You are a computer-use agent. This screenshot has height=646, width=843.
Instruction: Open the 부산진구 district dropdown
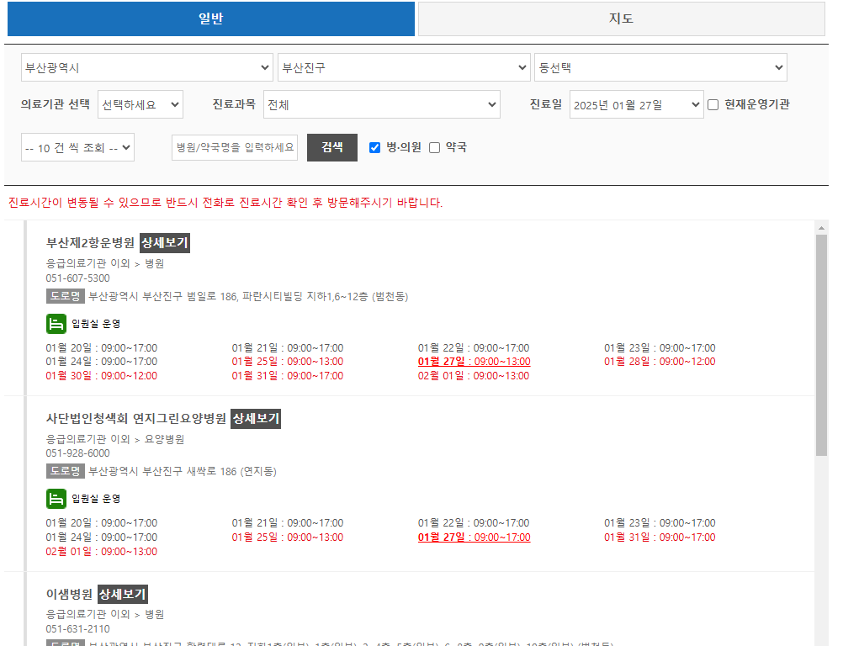[404, 68]
